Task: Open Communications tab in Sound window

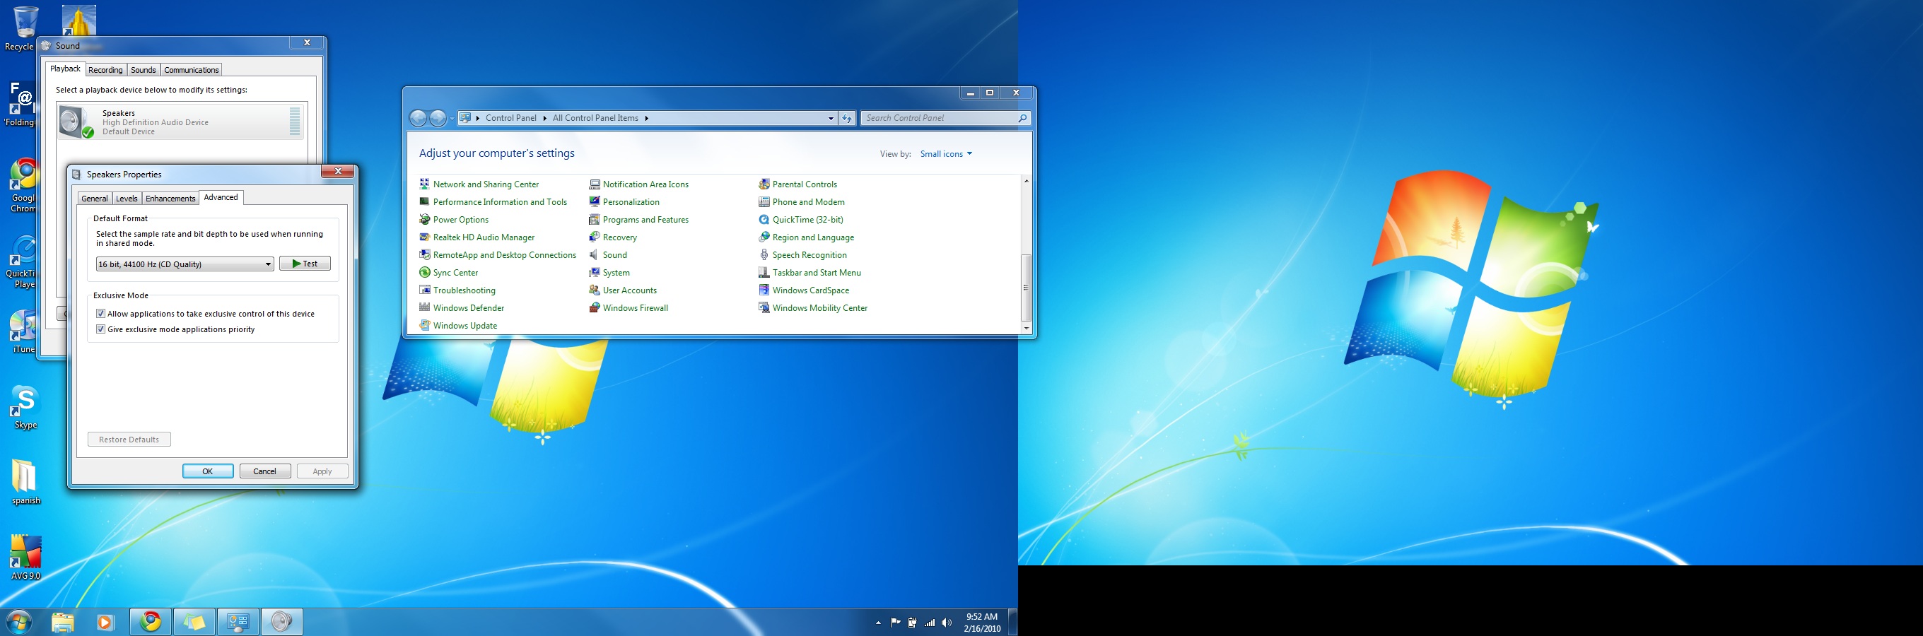Action: tap(191, 70)
